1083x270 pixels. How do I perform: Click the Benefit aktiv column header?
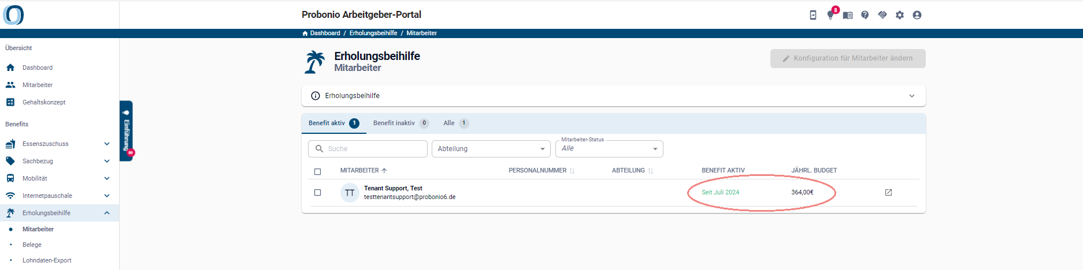pyautogui.click(x=723, y=171)
